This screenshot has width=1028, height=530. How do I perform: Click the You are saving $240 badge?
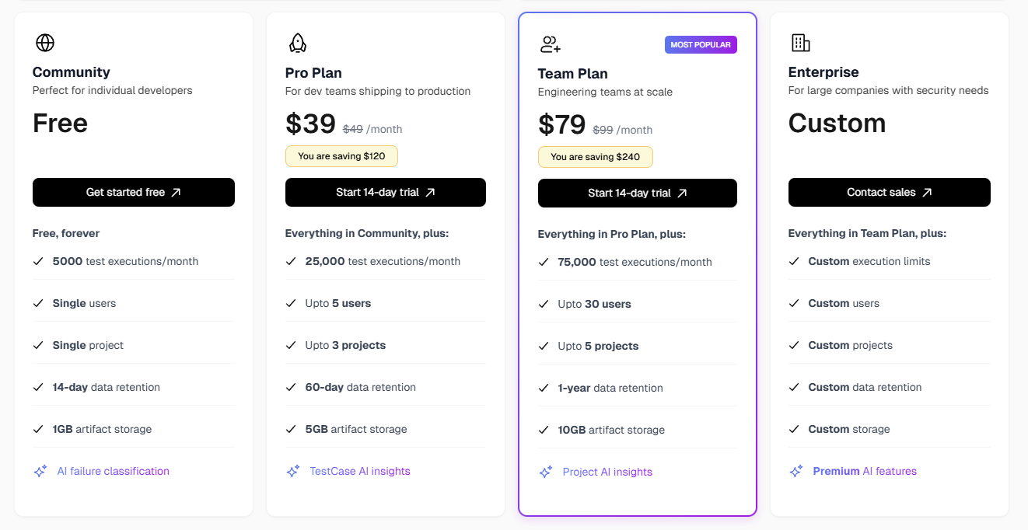pos(596,156)
